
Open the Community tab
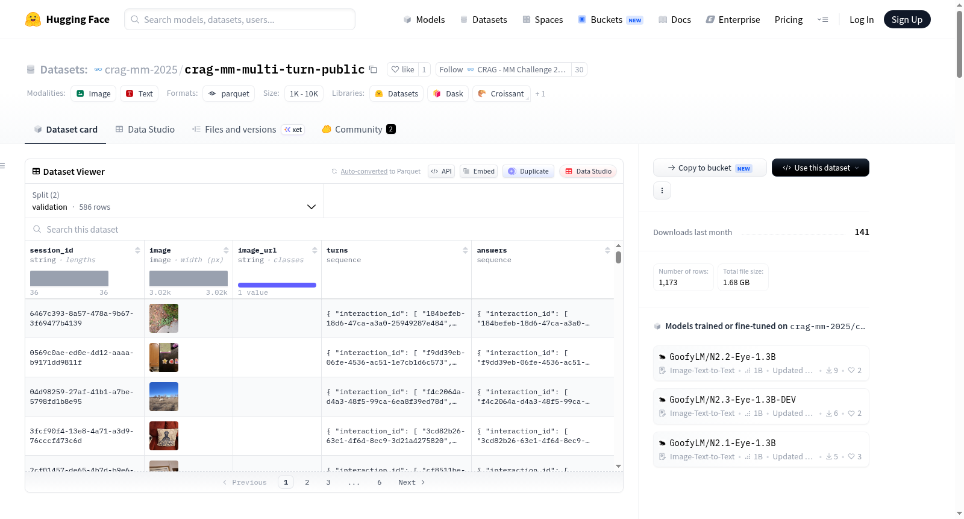click(358, 130)
